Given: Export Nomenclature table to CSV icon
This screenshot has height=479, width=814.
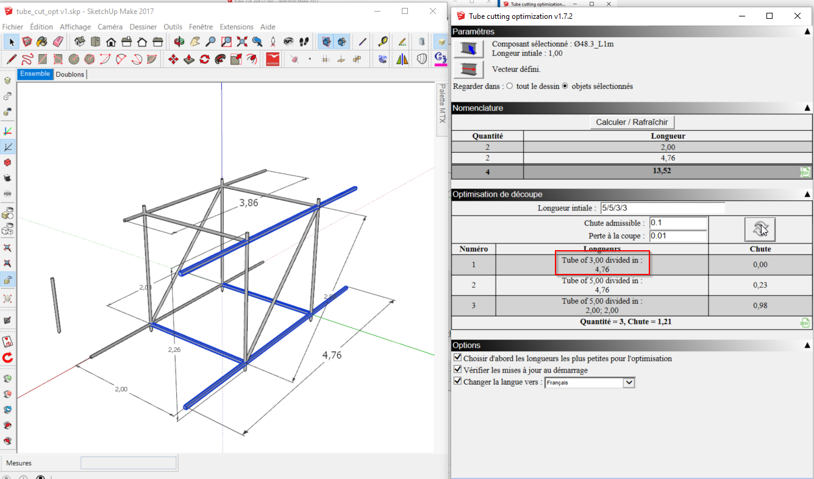Looking at the screenshot, I should coord(805,172).
